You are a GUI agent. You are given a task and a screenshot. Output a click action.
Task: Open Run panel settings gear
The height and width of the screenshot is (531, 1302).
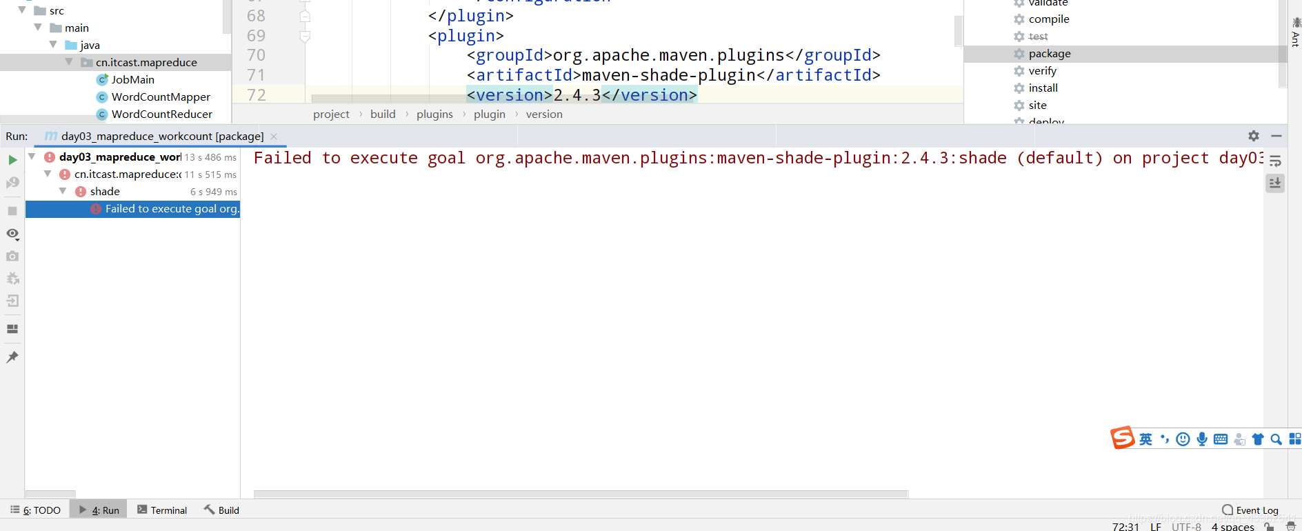click(x=1254, y=136)
